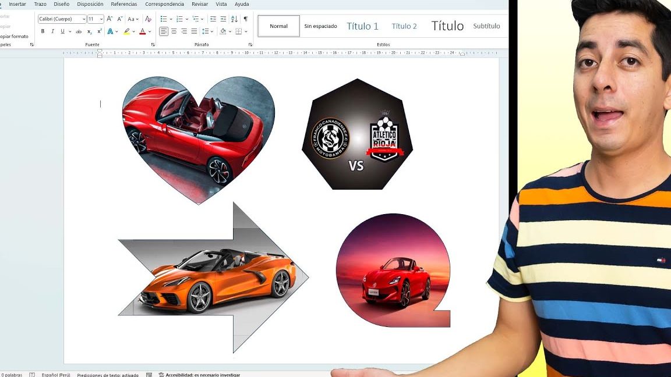
Task: Apply superscript formatting
Action: tap(99, 31)
